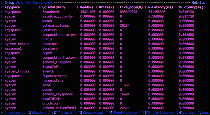Click the 0.012750 write latency value
Viewport: 210px width, 115px height.
(x=186, y=16)
